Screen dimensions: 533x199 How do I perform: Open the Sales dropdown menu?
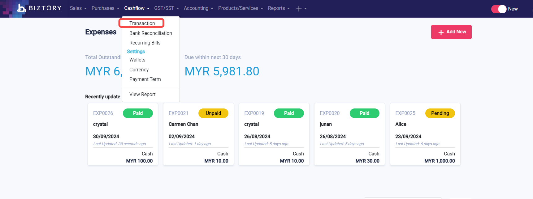(x=78, y=8)
